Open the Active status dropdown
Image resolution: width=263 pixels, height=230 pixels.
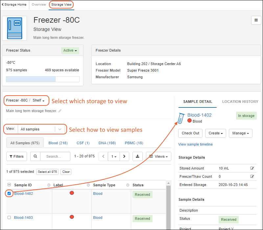coord(70,51)
